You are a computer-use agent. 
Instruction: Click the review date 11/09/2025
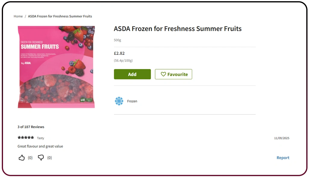click(x=282, y=138)
